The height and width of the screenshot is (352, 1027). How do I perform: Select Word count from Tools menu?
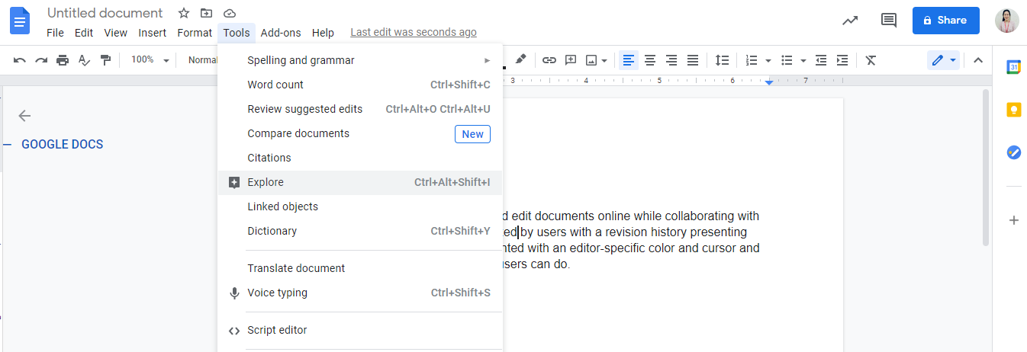(275, 85)
